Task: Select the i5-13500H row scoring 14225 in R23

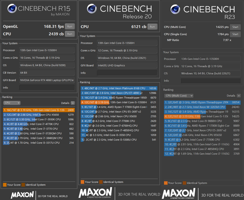Action: 202,116
